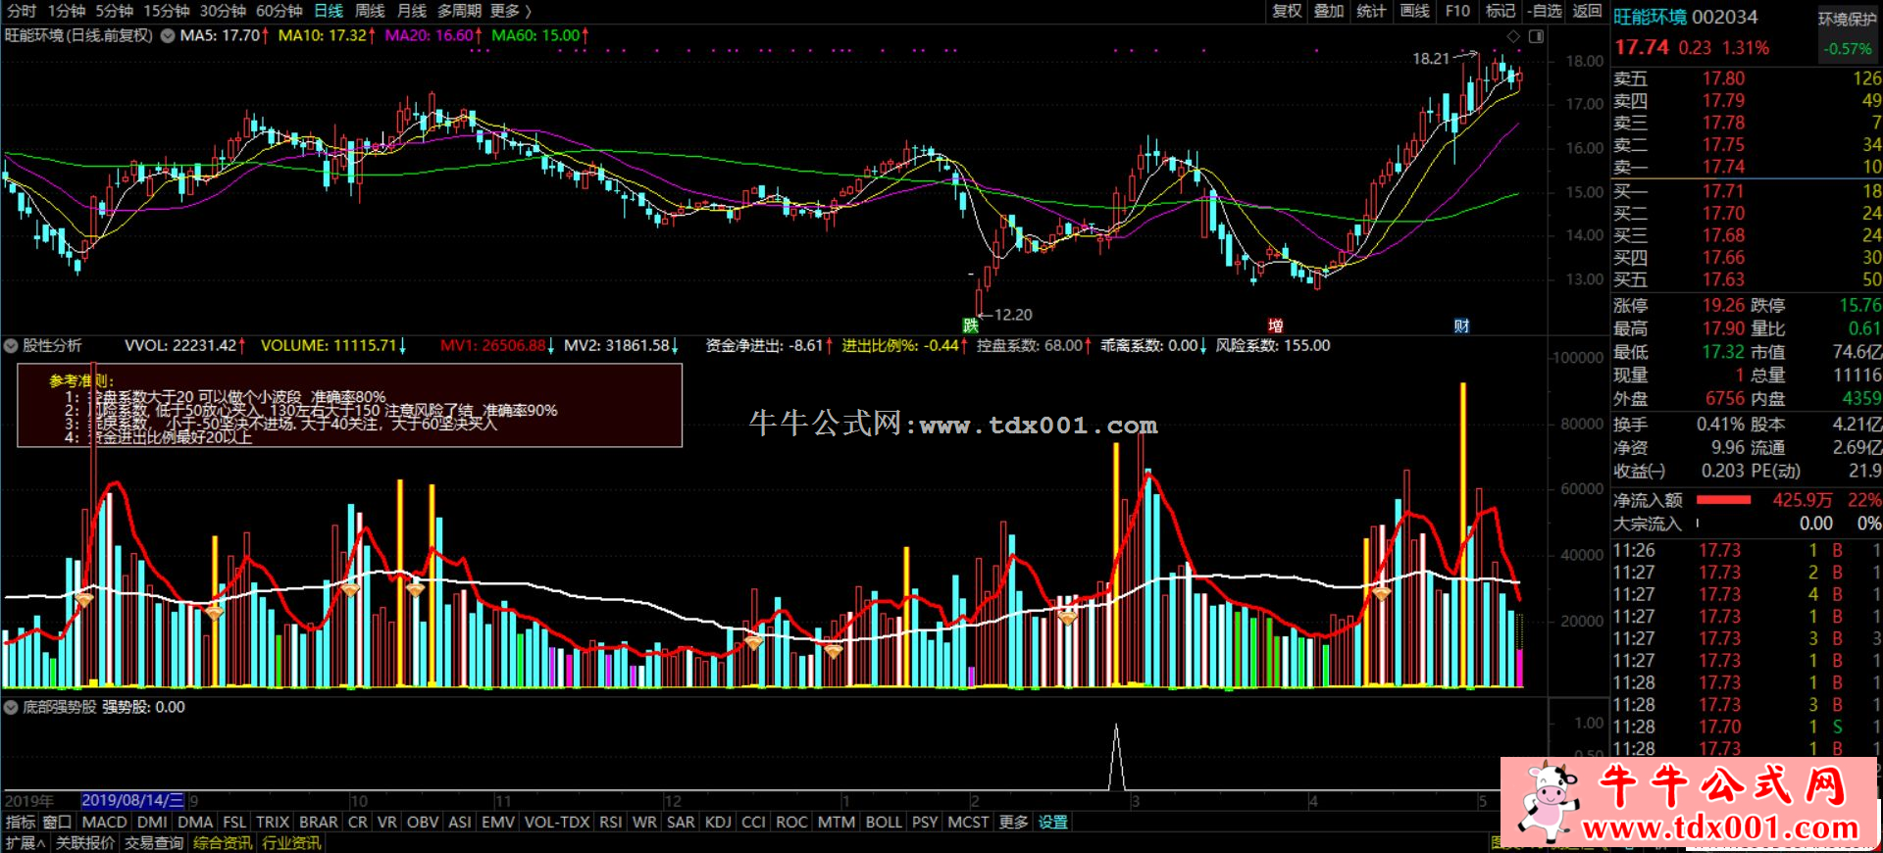Select the OBV indicator
The width and height of the screenshot is (1883, 853).
(x=423, y=822)
